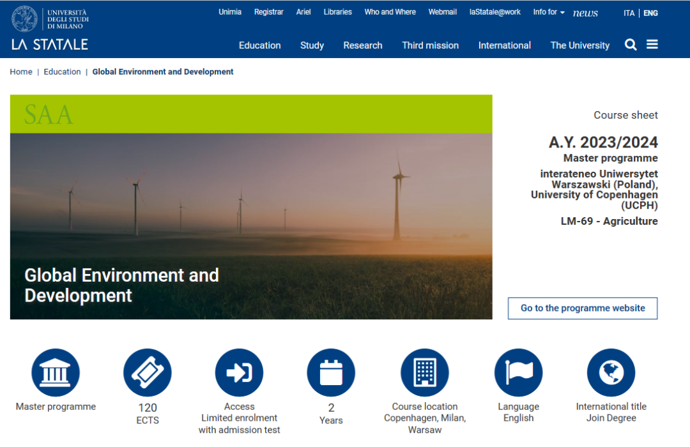Image resolution: width=690 pixels, height=447 pixels.
Task: Open the search magnifier icon
Action: click(631, 45)
